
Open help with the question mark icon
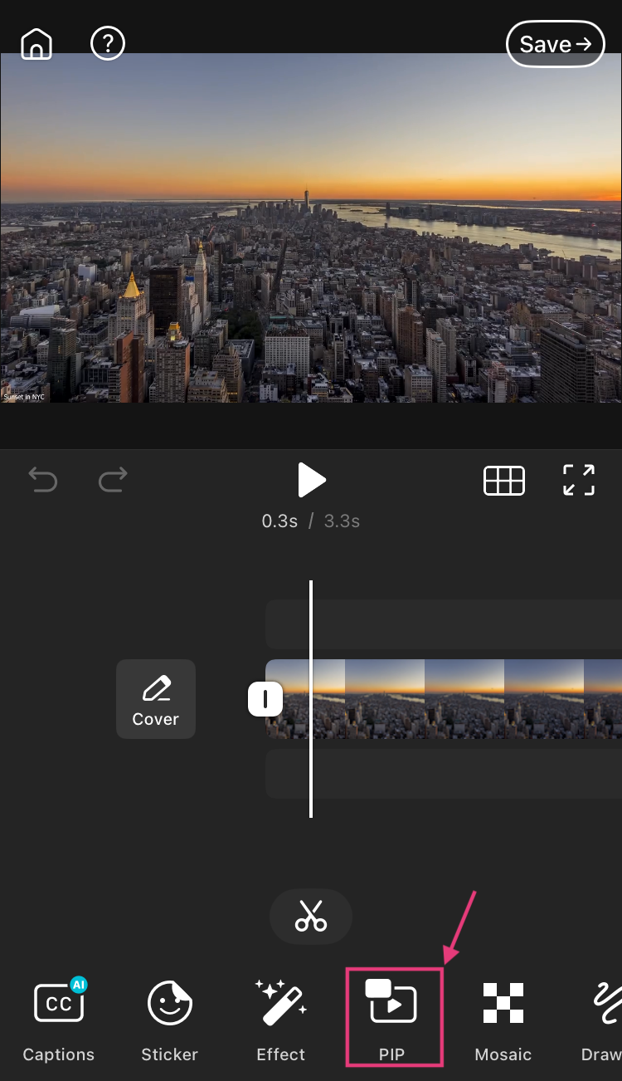[x=108, y=43]
